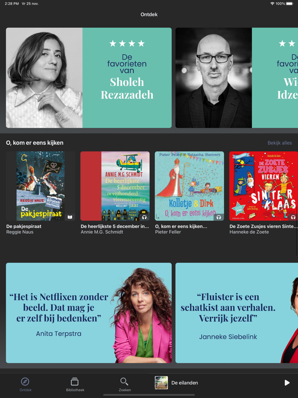Image resolution: width=298 pixels, height=398 pixels.
Task: Tap headphone badge on De heerlijkste 5 december
Action: 144,217
